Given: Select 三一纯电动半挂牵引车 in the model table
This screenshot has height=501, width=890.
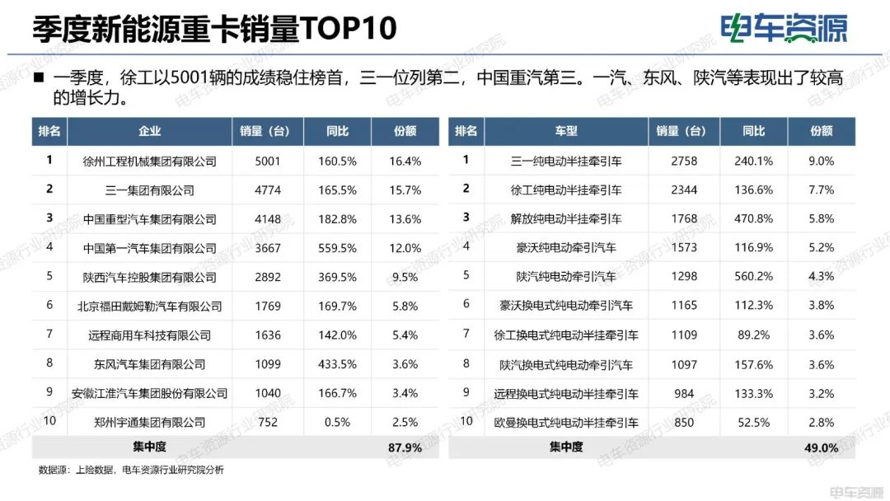Looking at the screenshot, I should point(565,162).
